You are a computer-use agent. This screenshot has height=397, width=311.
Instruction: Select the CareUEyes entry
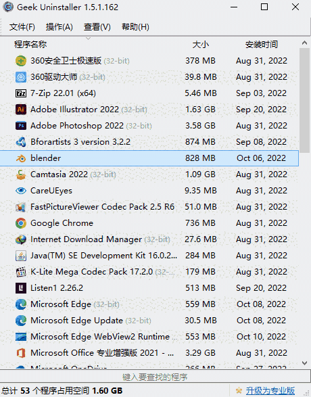[51, 191]
